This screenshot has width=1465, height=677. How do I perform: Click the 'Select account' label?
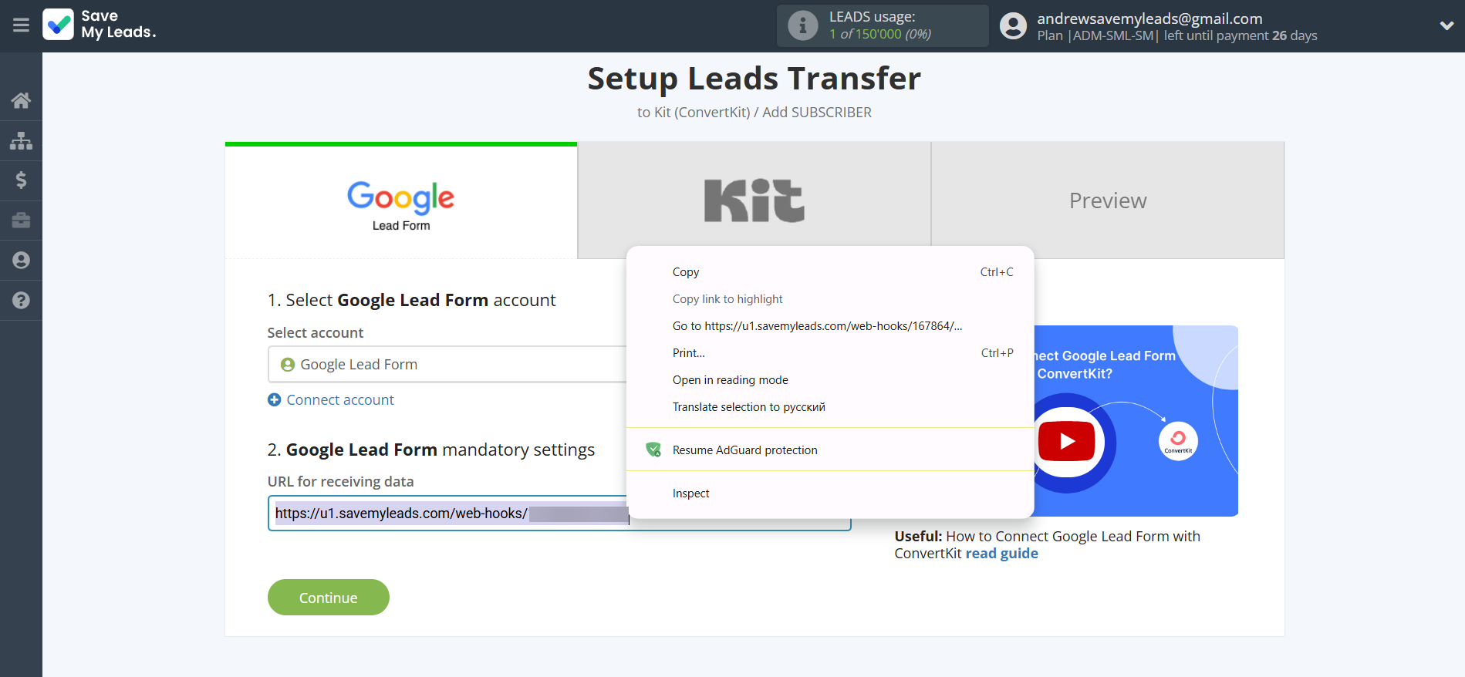315,333
